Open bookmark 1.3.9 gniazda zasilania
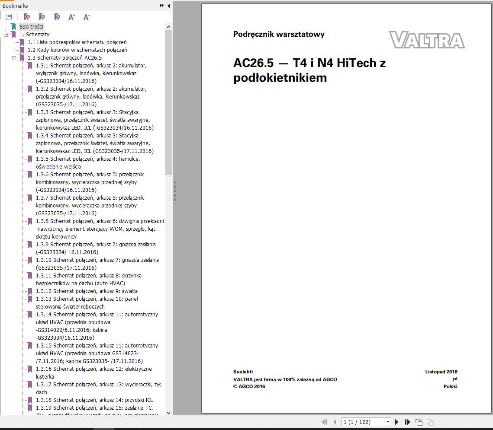 pyautogui.click(x=96, y=248)
